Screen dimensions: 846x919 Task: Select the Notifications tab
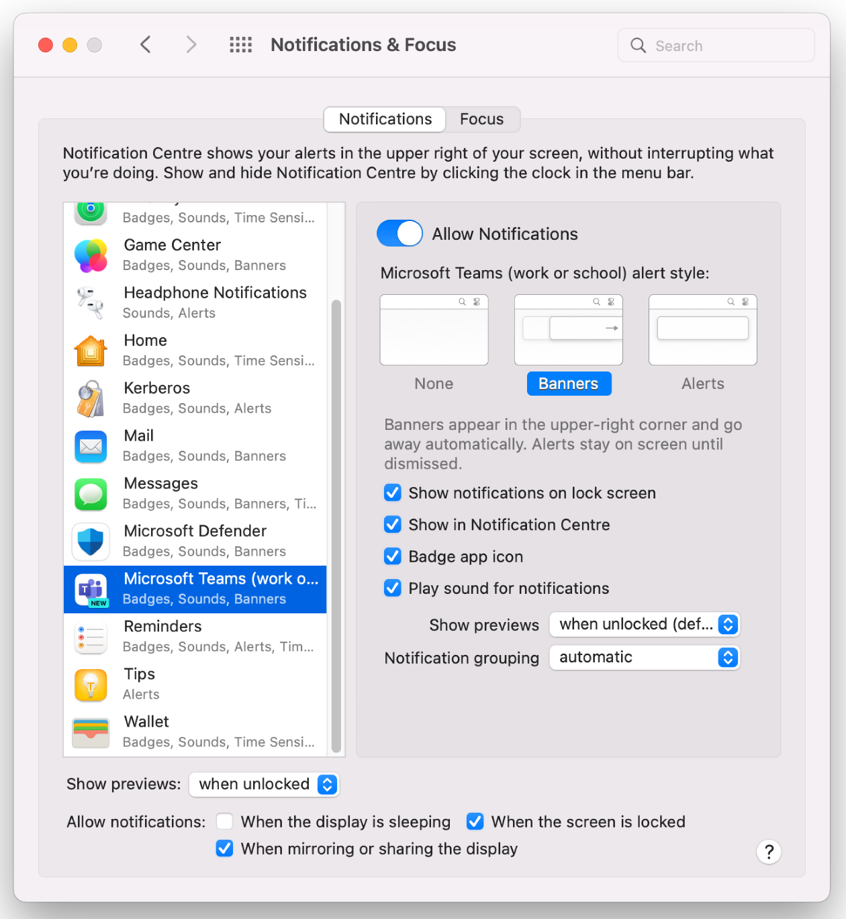(384, 119)
